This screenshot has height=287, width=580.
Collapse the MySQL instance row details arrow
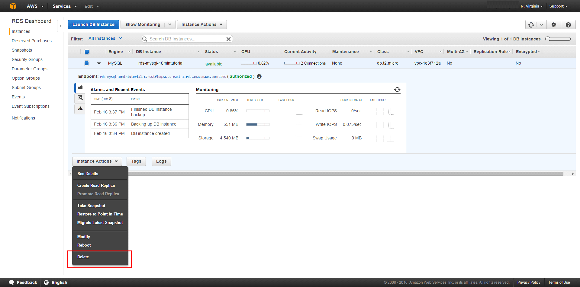coord(99,63)
